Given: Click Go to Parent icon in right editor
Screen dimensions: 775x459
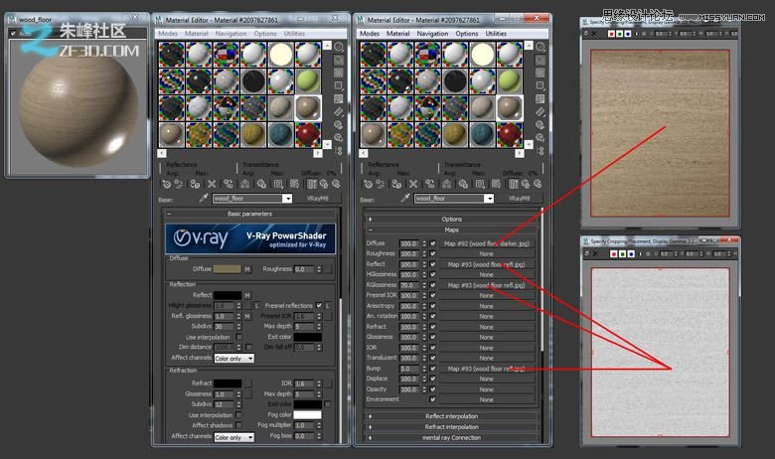Looking at the screenshot, I should pos(525,184).
